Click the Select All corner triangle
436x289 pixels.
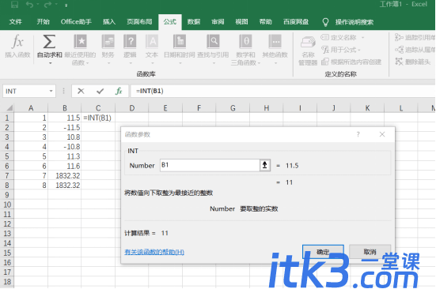point(9,108)
